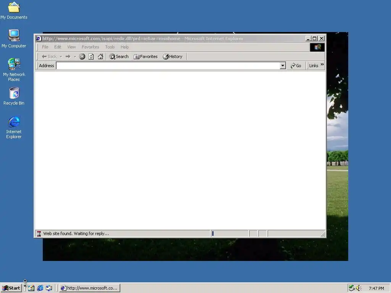Expand the Address bar dropdown list
The width and height of the screenshot is (391, 293).
[283, 66]
